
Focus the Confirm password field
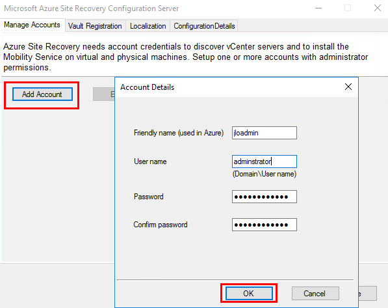coord(265,225)
